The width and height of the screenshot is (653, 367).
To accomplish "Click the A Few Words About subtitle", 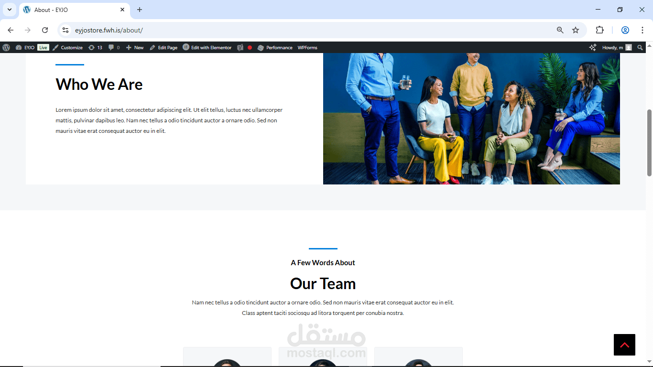I will coord(323,263).
